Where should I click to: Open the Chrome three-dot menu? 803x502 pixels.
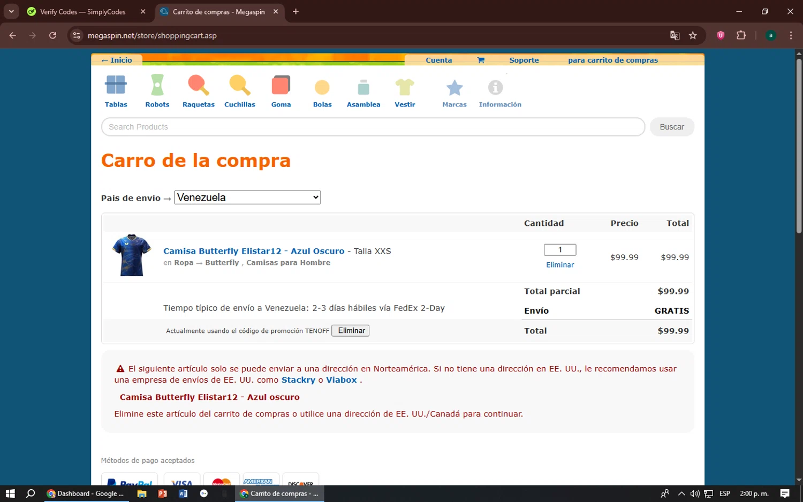(791, 35)
